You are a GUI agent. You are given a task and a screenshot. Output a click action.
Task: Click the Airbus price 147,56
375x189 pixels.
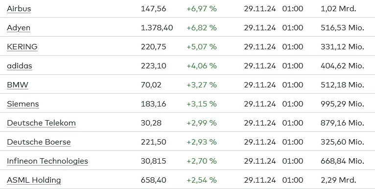(x=153, y=9)
